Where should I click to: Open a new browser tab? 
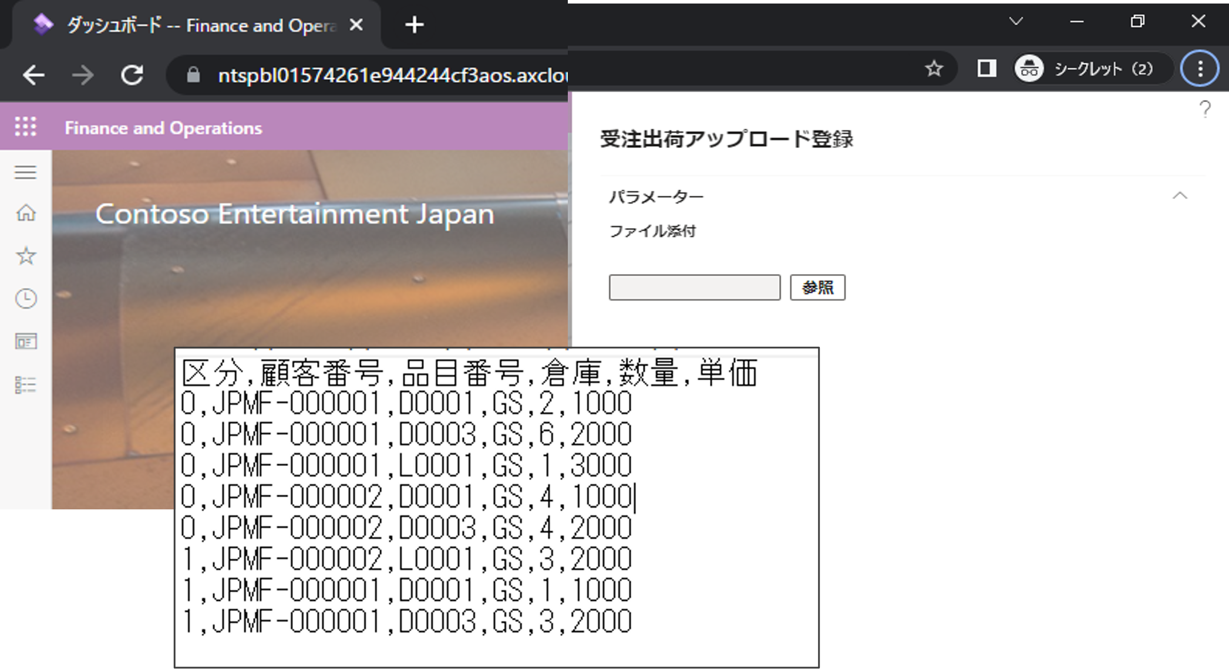[x=414, y=25]
